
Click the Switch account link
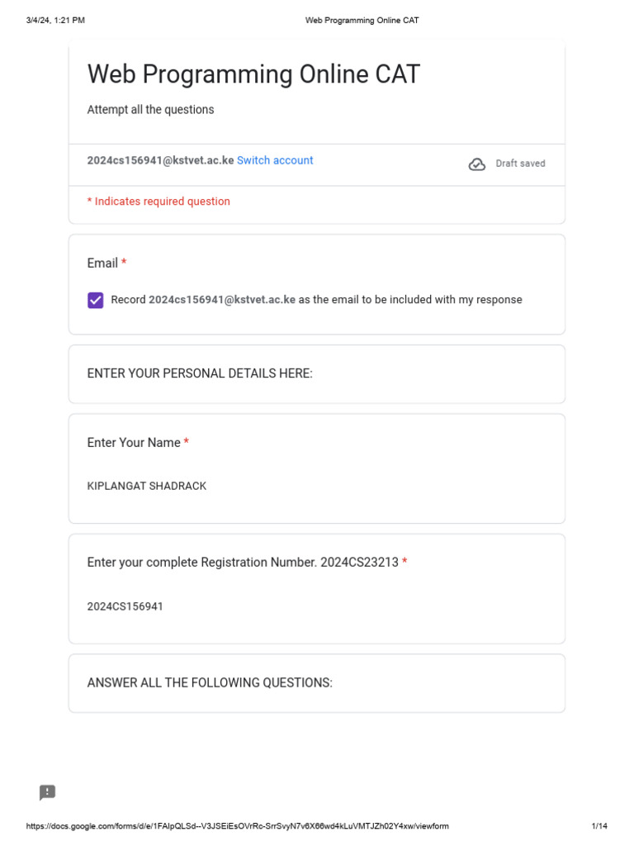point(275,160)
